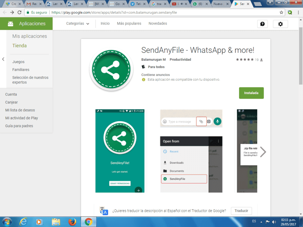The width and height of the screenshot is (303, 227).
Task: Open the Productividad category link
Action: pyautogui.click(x=180, y=60)
